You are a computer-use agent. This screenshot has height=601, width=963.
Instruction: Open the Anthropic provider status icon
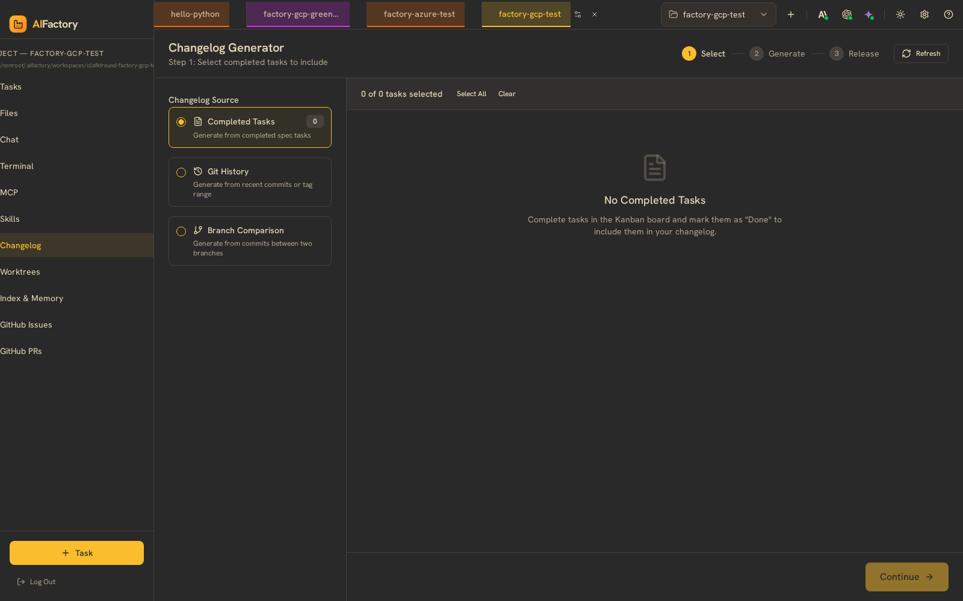[823, 14]
